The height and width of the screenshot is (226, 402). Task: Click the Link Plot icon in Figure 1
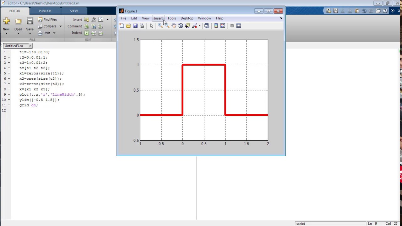(207, 26)
